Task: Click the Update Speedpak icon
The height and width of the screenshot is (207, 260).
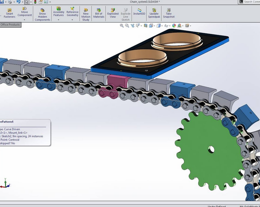Action: 154,13
